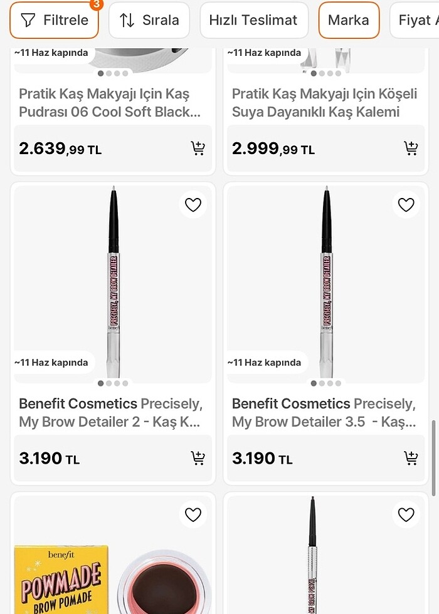Add the Kaş Pudrası 06 to cart
Viewport: 439px width, 614px height.
[x=198, y=148]
